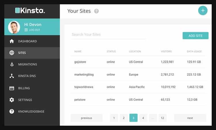The width and height of the screenshot is (216, 130).
Task: Click the Billing credit card icon
Action: (x=12, y=88)
